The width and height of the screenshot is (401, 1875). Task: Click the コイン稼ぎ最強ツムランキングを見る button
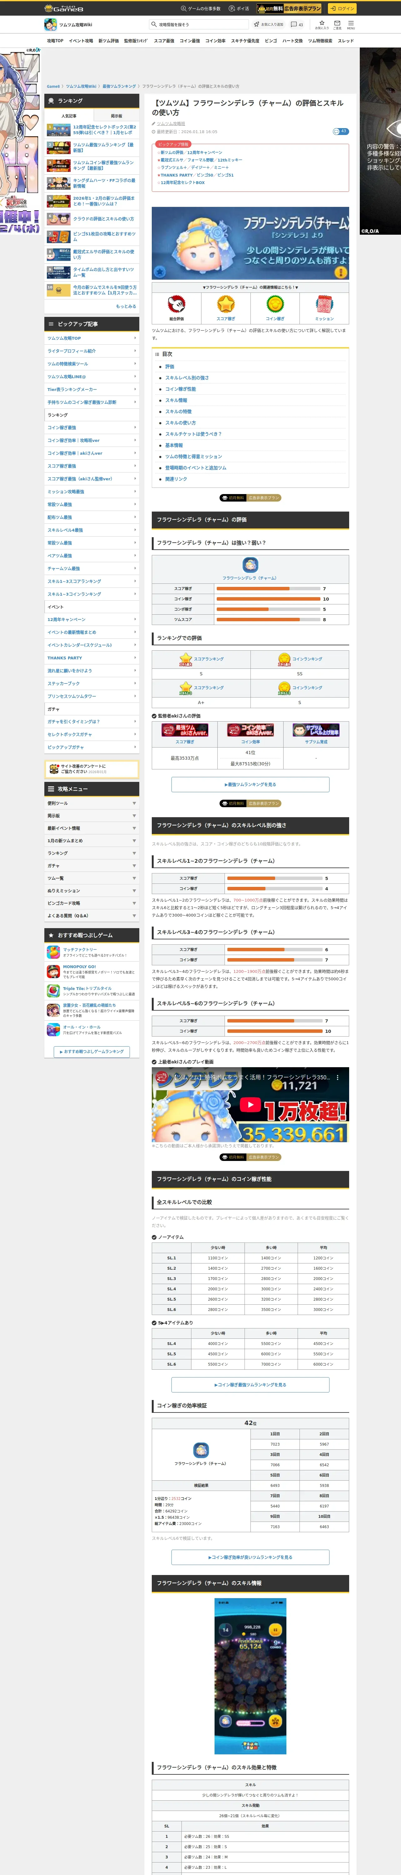(250, 1385)
